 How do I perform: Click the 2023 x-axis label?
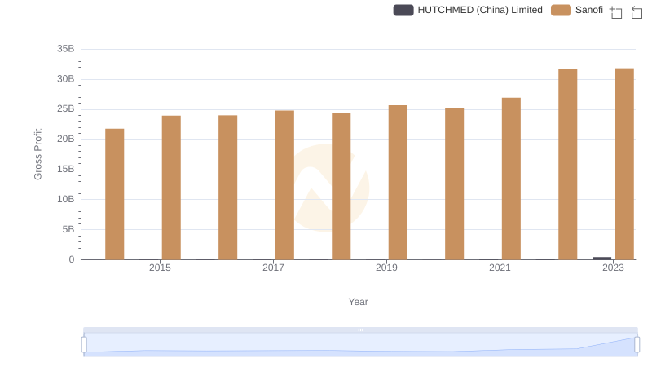[x=613, y=268]
